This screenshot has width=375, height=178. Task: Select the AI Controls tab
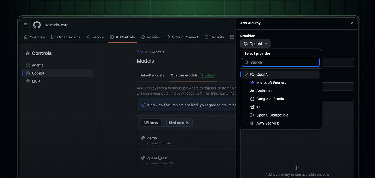tap(122, 37)
